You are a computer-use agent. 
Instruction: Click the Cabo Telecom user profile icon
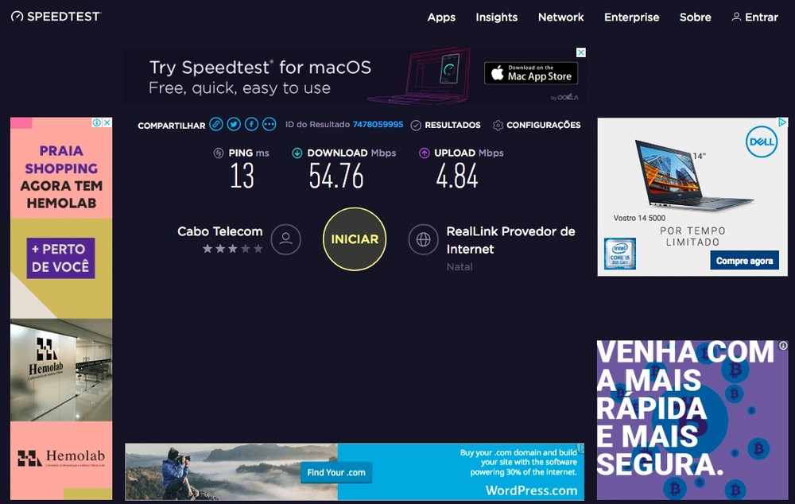click(x=286, y=239)
